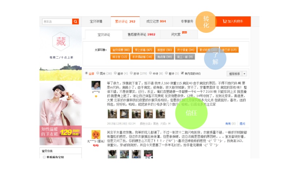Screen dimensions: 291x182
Task: Click the 有用 (0) link on the first review
Action: pyautogui.click(x=230, y=123)
